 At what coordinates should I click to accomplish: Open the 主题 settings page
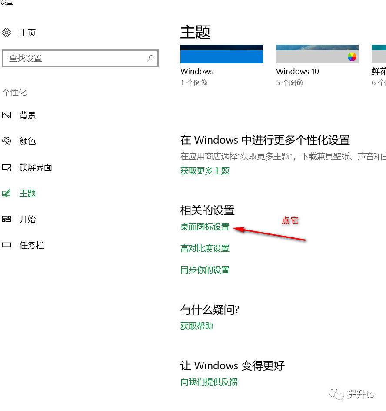[x=27, y=194]
